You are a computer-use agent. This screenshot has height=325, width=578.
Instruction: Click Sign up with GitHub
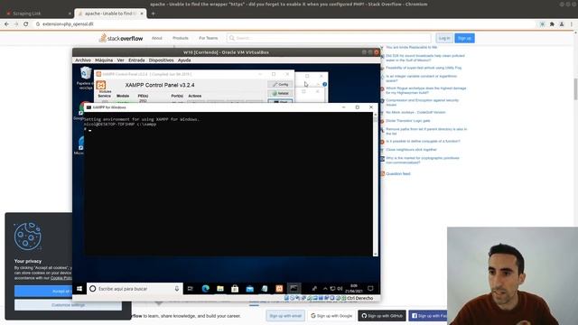click(x=382, y=316)
